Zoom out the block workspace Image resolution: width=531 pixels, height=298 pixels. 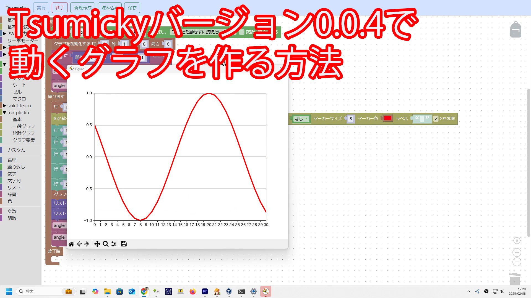pyautogui.click(x=517, y=262)
